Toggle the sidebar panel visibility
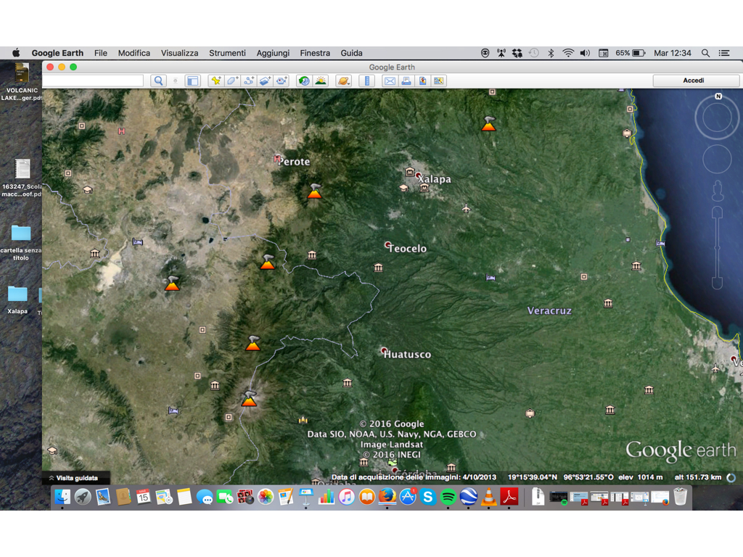This screenshot has height=557, width=743. tap(192, 81)
